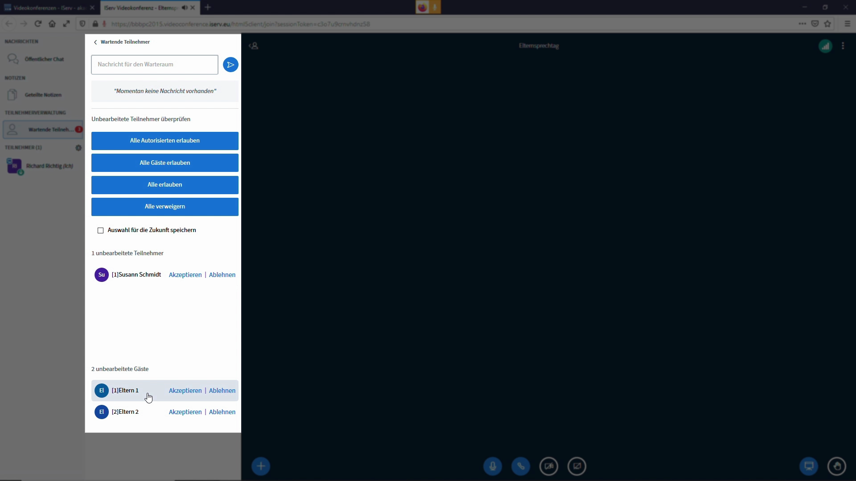This screenshot has height=481, width=856.
Task: Click the waiting room message field
Action: (154, 65)
